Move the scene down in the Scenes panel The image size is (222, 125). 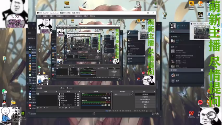click(47, 108)
